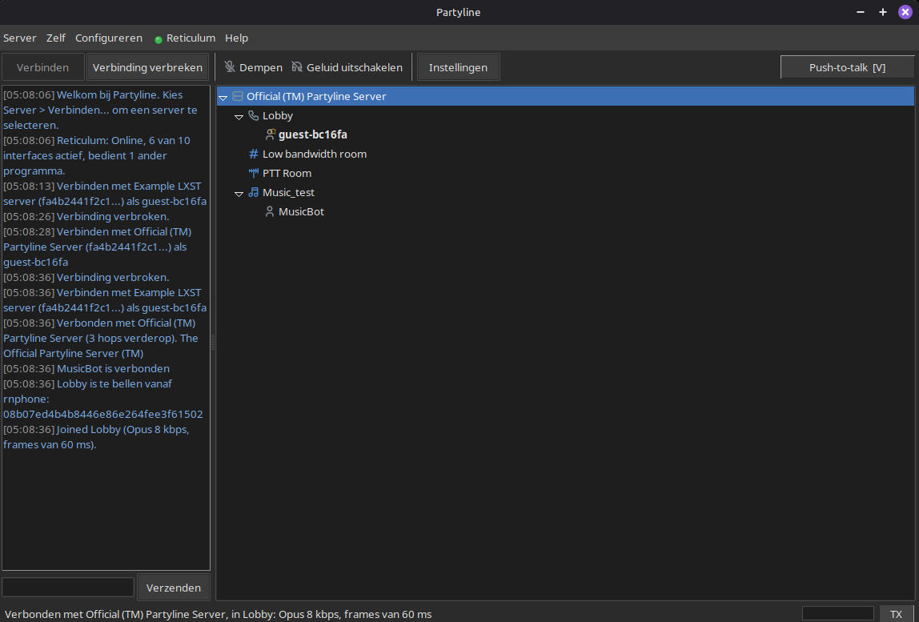Open Instellingen from the toolbar
The width and height of the screenshot is (919, 622).
[458, 67]
